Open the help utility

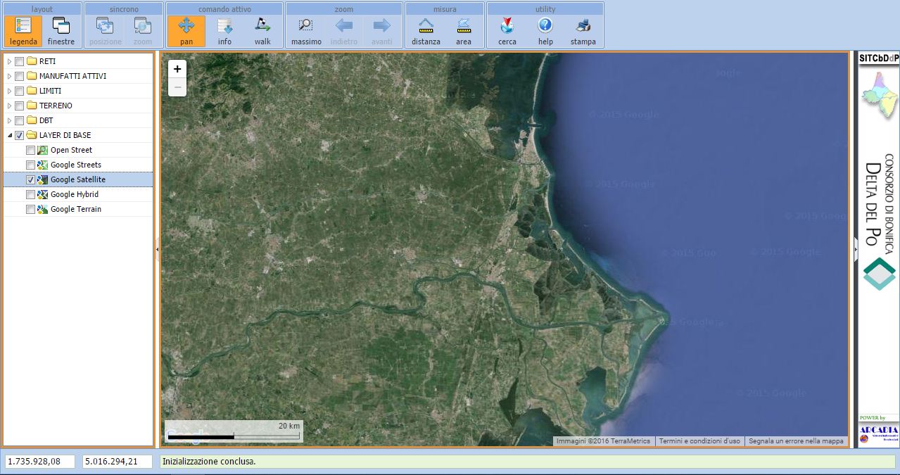tap(545, 32)
